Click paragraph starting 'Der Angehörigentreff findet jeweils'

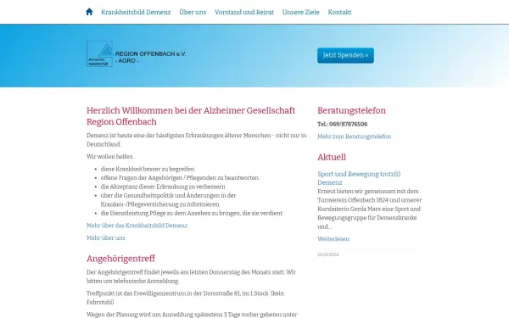point(191,276)
